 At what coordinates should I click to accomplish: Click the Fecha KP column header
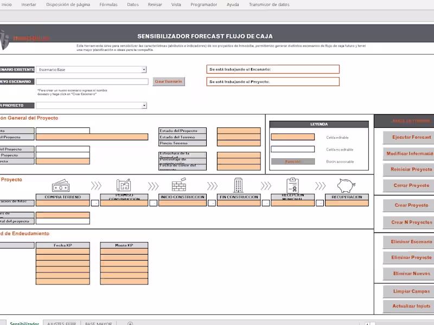point(63,245)
